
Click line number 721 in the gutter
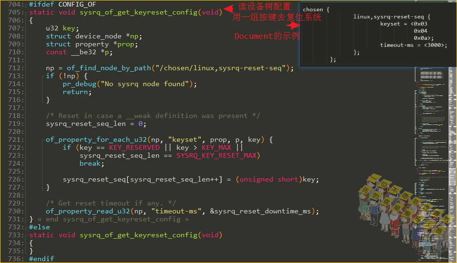(16, 139)
